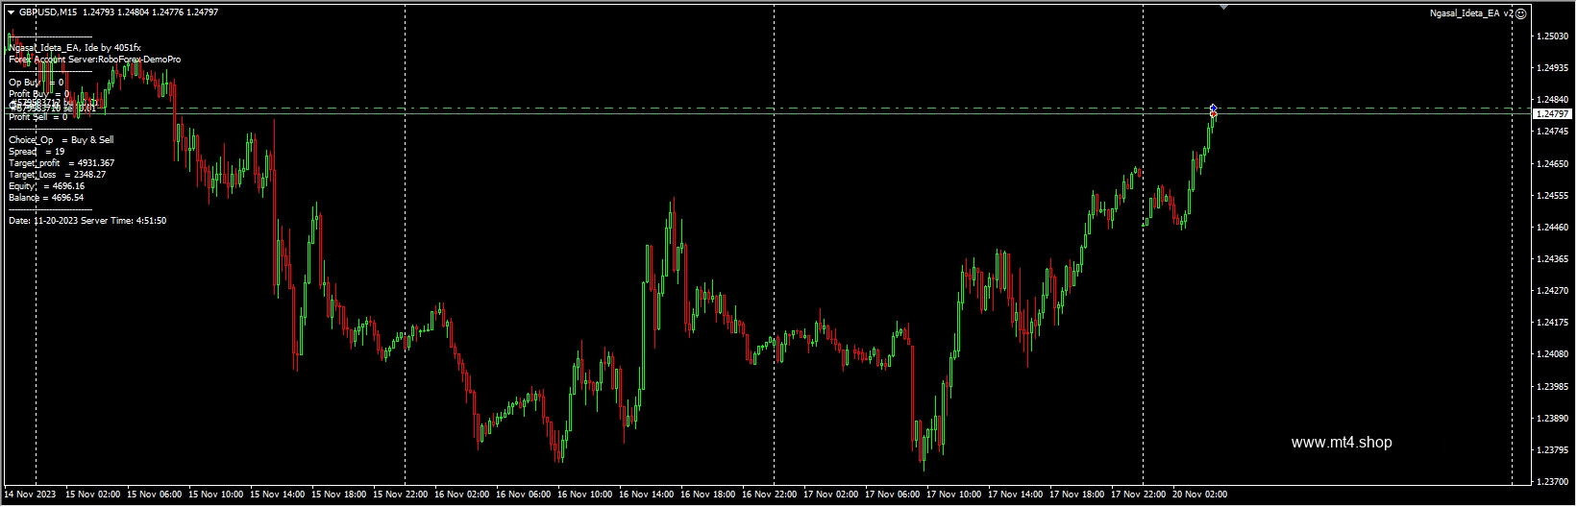1577x507 pixels.
Task: Click the Profit Sell = 0 info line
Action: point(38,117)
